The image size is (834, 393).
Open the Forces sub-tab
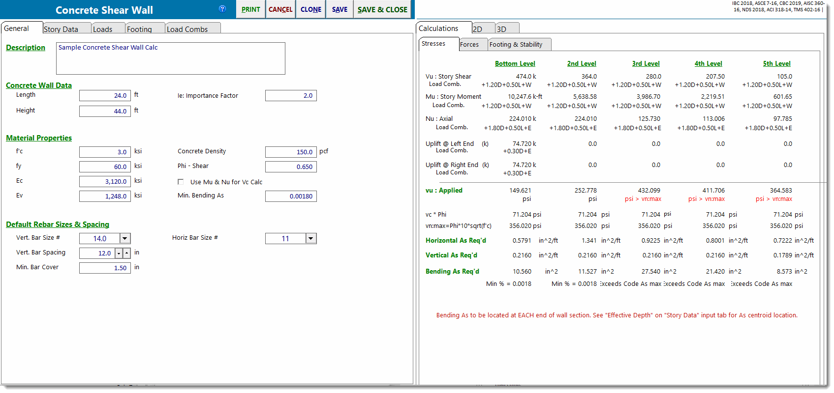tap(473, 44)
